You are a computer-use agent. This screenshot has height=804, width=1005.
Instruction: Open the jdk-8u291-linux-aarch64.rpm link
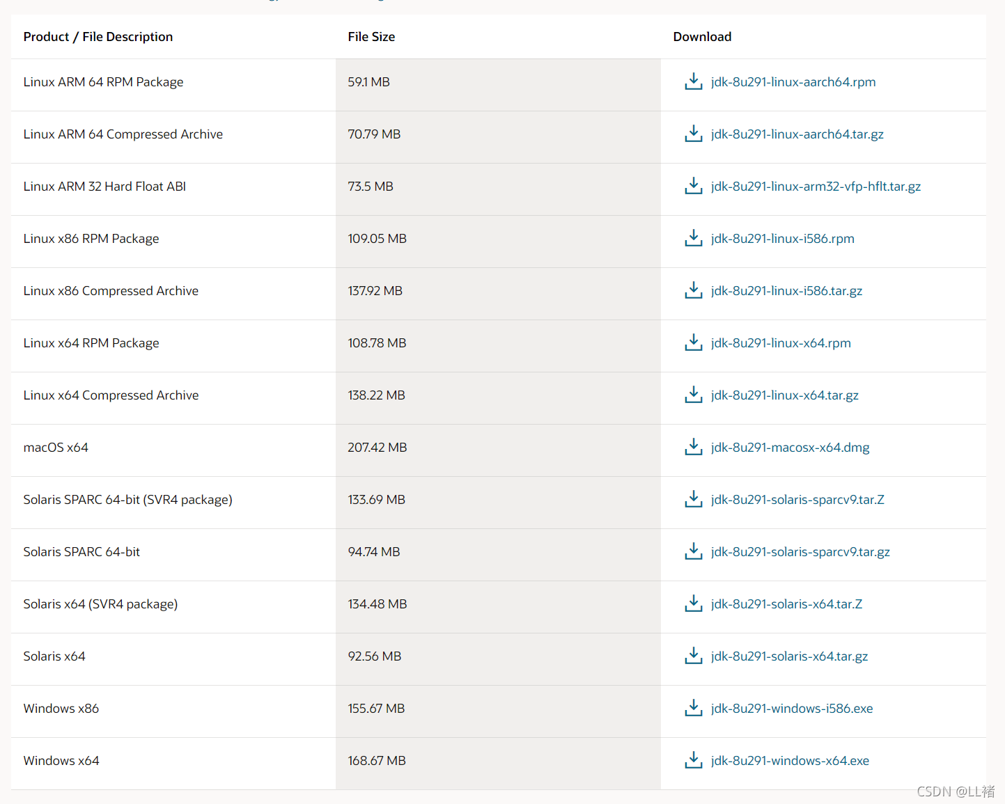pyautogui.click(x=793, y=82)
